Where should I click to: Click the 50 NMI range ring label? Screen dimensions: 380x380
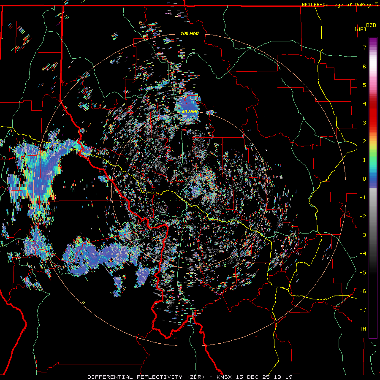(190, 112)
